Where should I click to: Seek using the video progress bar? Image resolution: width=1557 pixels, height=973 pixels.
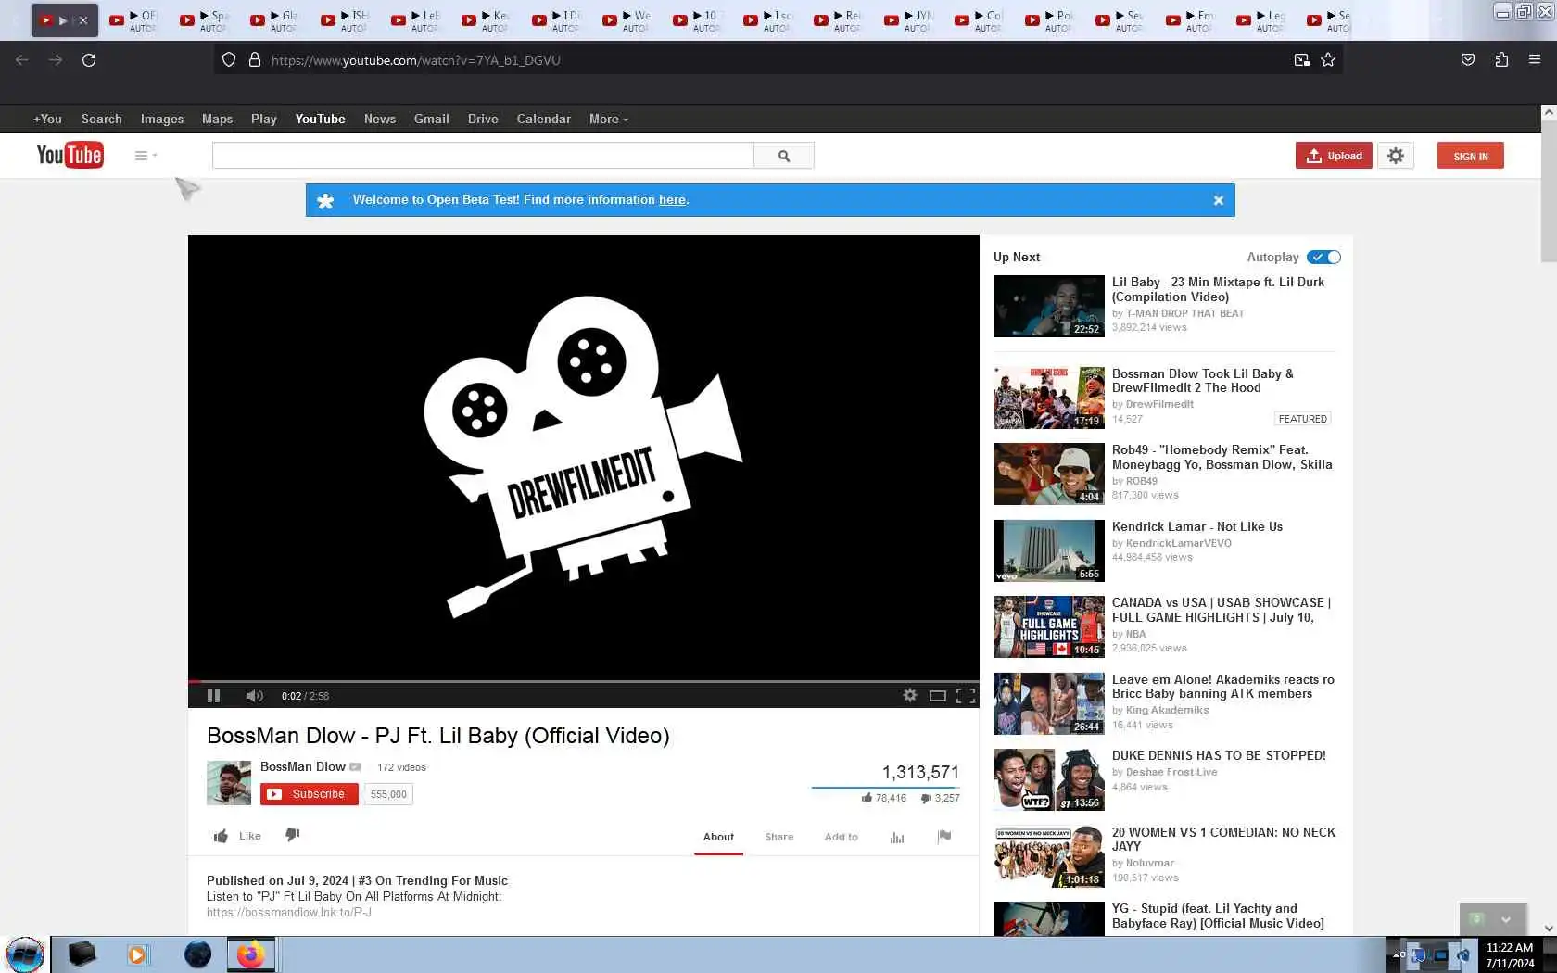[x=584, y=681]
